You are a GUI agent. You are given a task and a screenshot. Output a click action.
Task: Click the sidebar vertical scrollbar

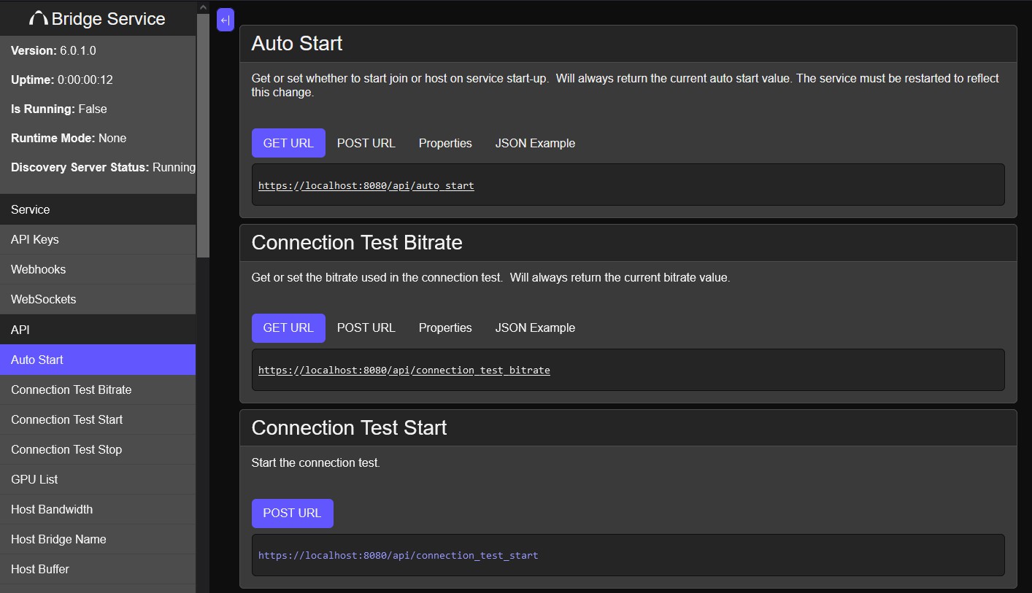[x=203, y=146]
